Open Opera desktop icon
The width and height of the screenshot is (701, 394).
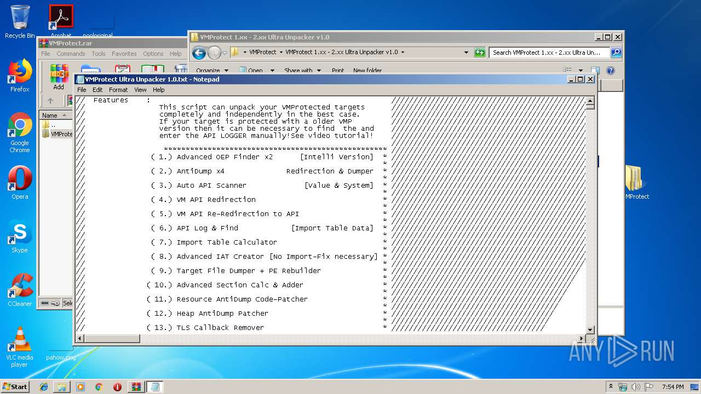pyautogui.click(x=20, y=183)
